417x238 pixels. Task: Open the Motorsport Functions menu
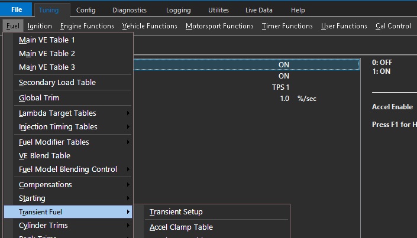[x=219, y=26]
